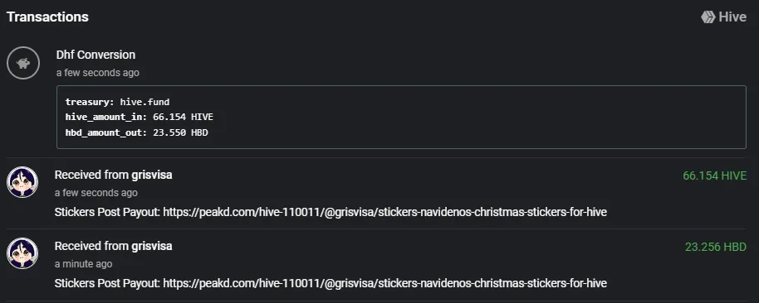Image resolution: width=759 pixels, height=303 pixels.
Task: Click the Transactions heading
Action: click(x=47, y=17)
